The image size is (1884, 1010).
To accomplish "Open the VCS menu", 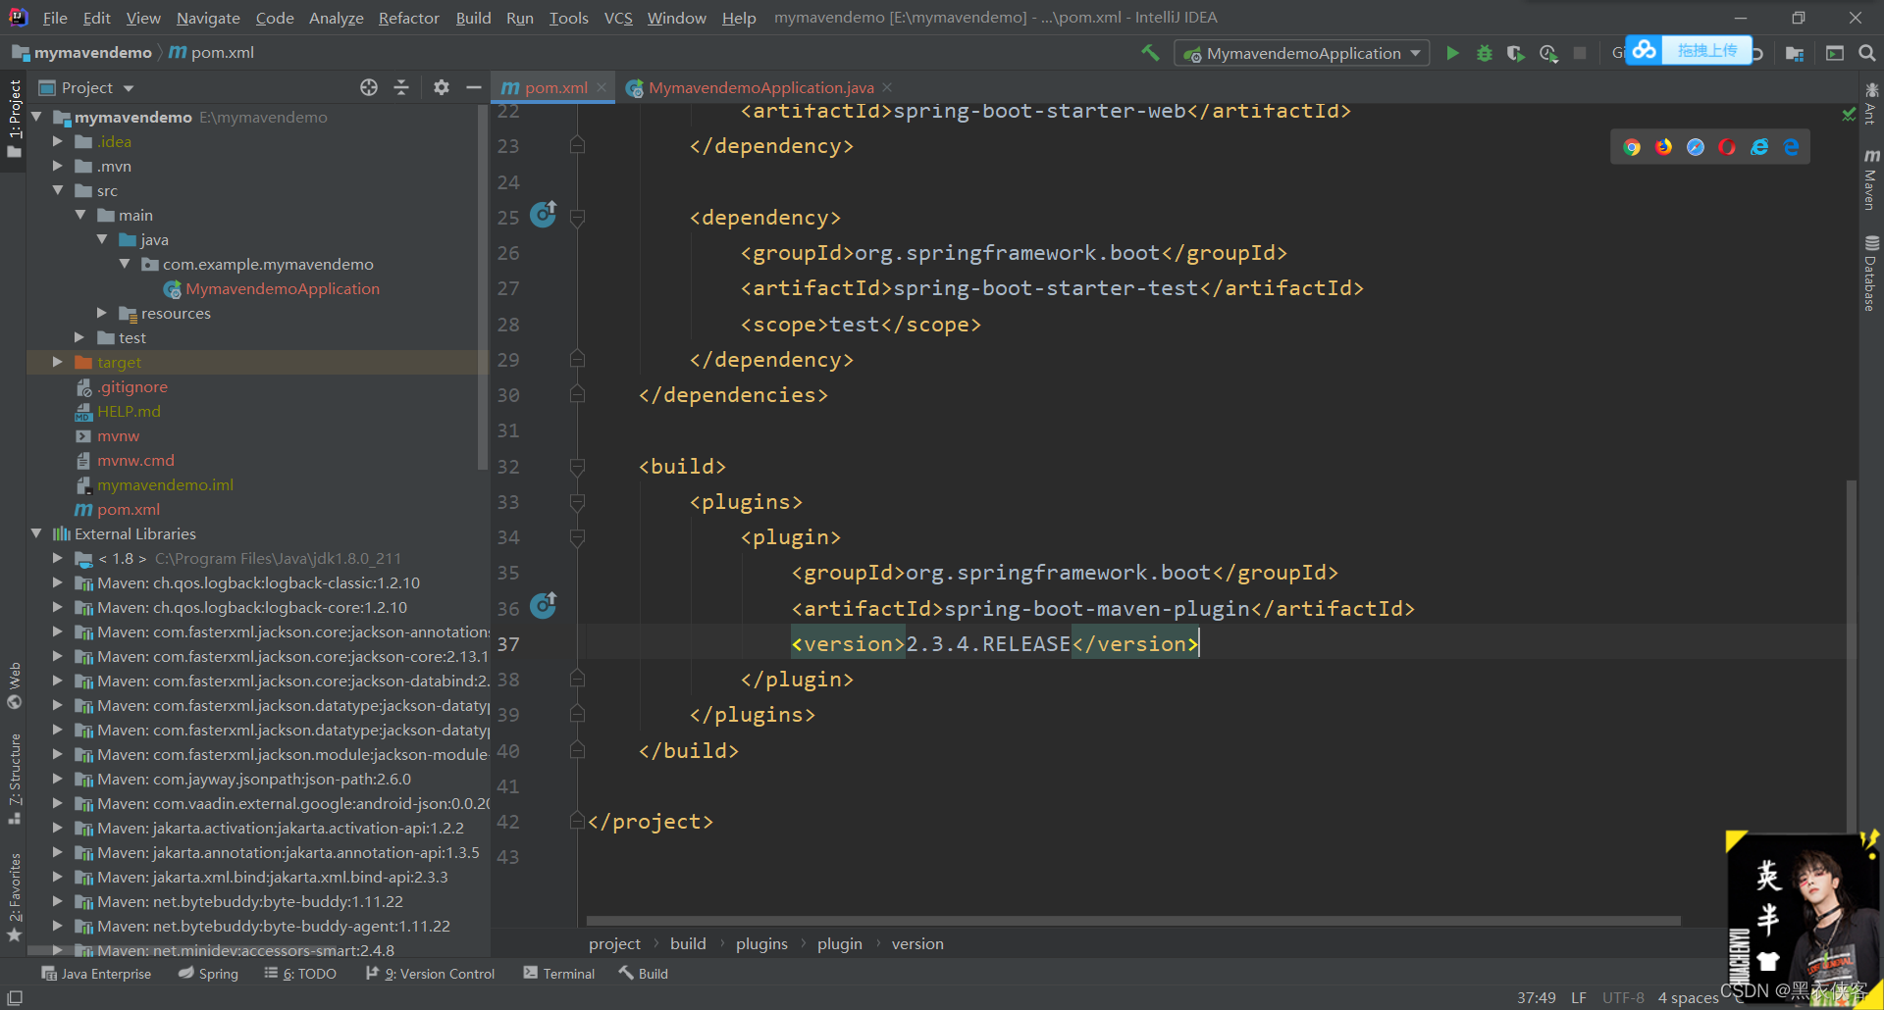I will pos(618,18).
